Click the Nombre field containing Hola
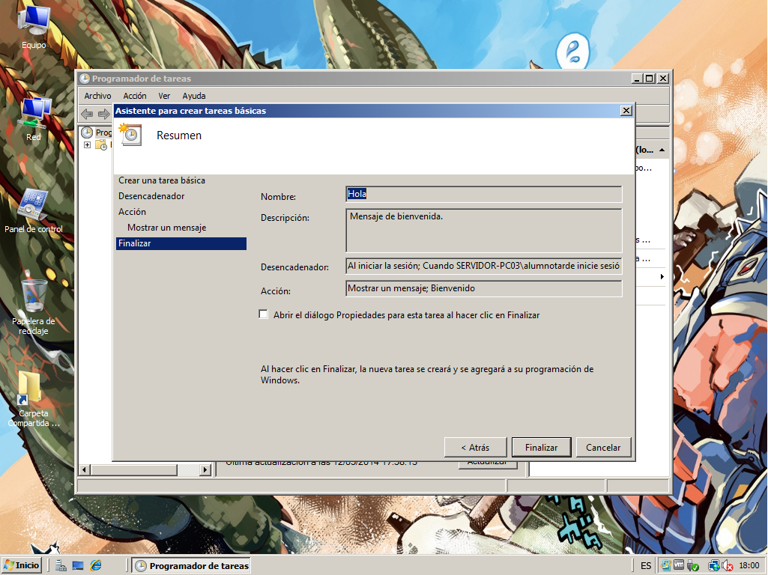Viewport: 768px width, 575px height. pos(484,194)
